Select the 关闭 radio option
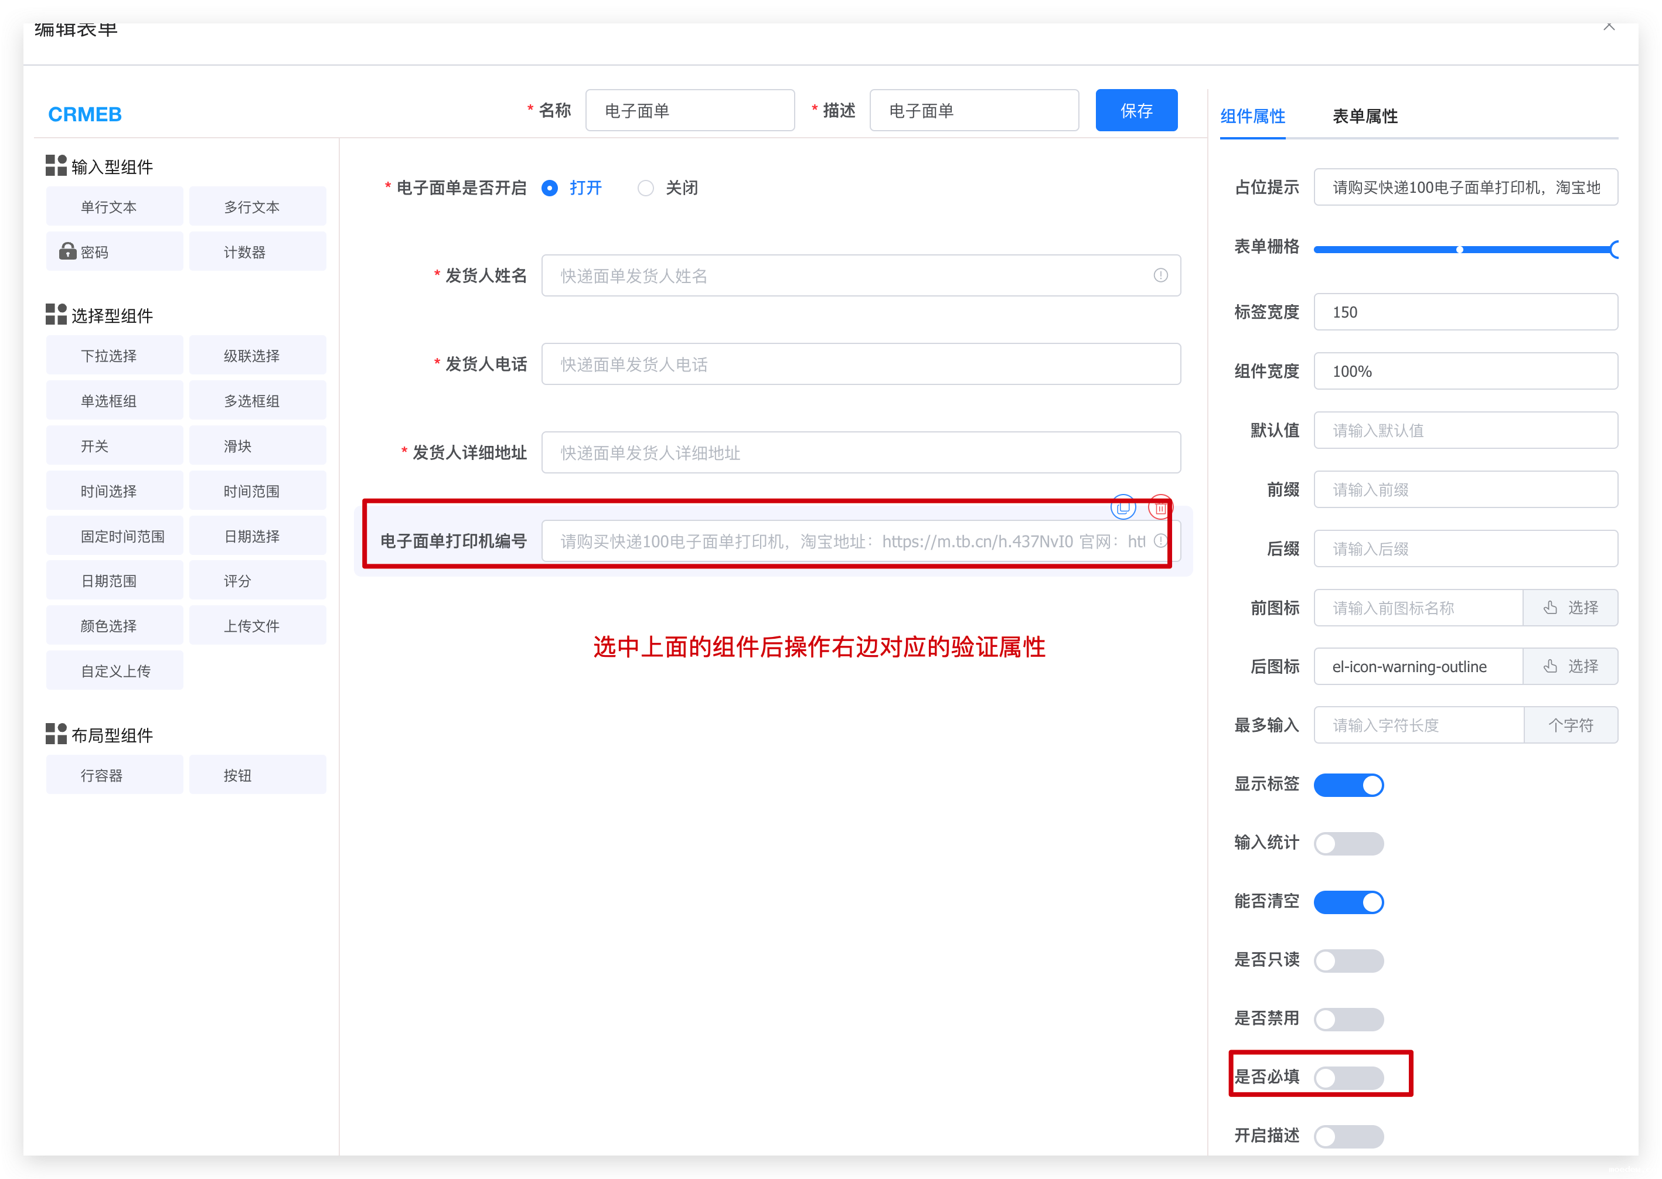This screenshot has height=1179, width=1662. click(x=645, y=188)
